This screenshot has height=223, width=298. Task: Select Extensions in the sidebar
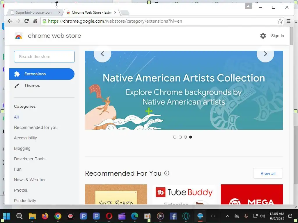(42, 74)
